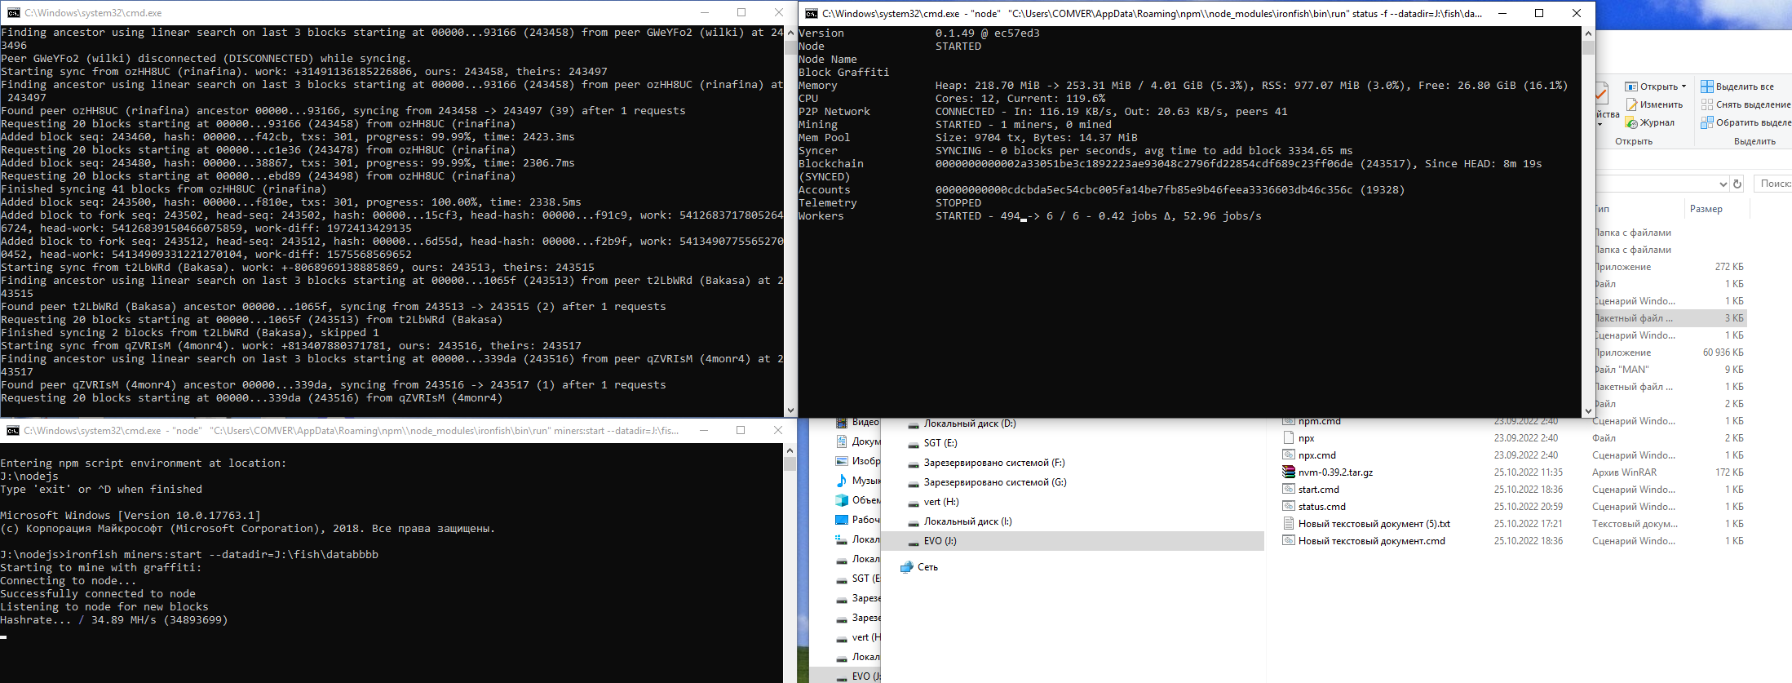This screenshot has width=1792, height=683.
Task: Click the Файл "MAN" type cell
Action: tap(1622, 370)
